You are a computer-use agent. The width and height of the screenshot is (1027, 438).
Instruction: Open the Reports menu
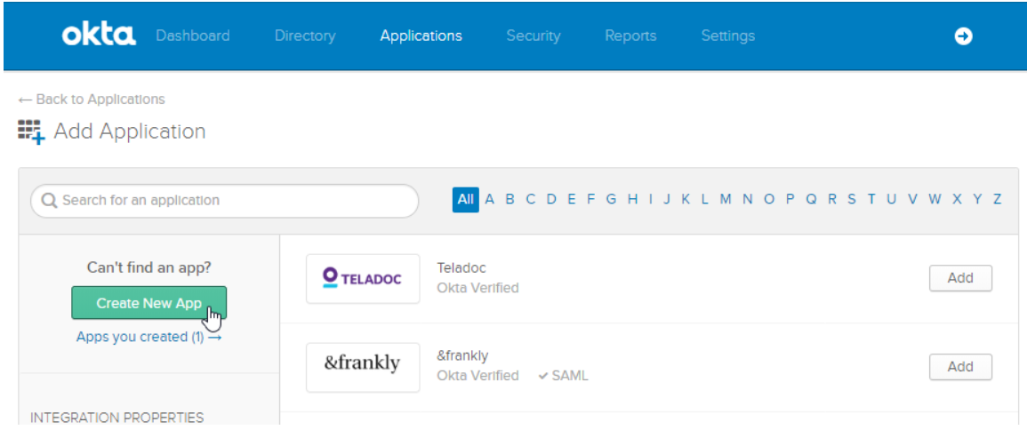(x=630, y=36)
